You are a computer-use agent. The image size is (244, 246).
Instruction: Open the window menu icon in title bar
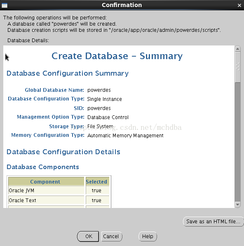(x=5, y=5)
